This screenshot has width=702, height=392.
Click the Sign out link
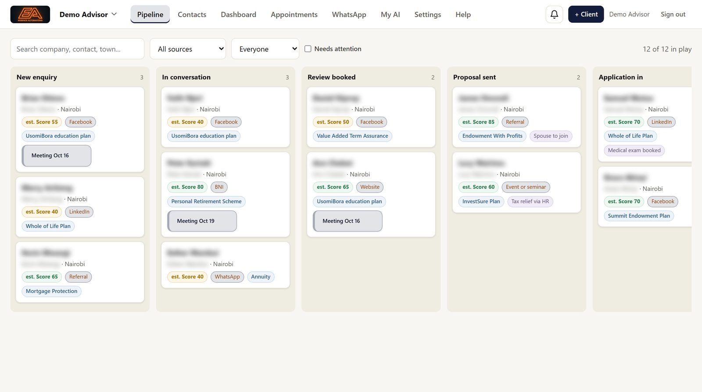point(673,14)
